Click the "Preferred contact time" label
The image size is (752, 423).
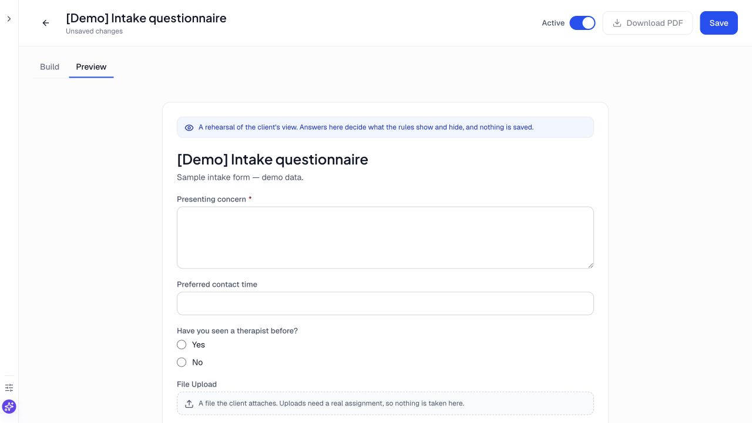(x=217, y=284)
